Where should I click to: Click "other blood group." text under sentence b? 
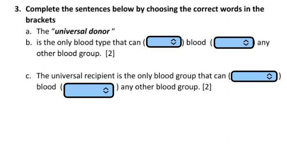click(69, 54)
